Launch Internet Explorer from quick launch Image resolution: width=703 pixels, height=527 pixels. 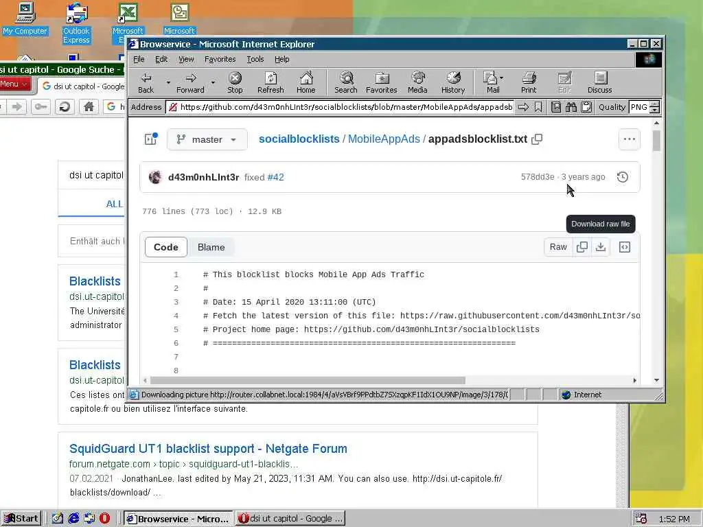pyautogui.click(x=73, y=519)
